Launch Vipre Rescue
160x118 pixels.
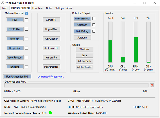click(x=15, y=57)
